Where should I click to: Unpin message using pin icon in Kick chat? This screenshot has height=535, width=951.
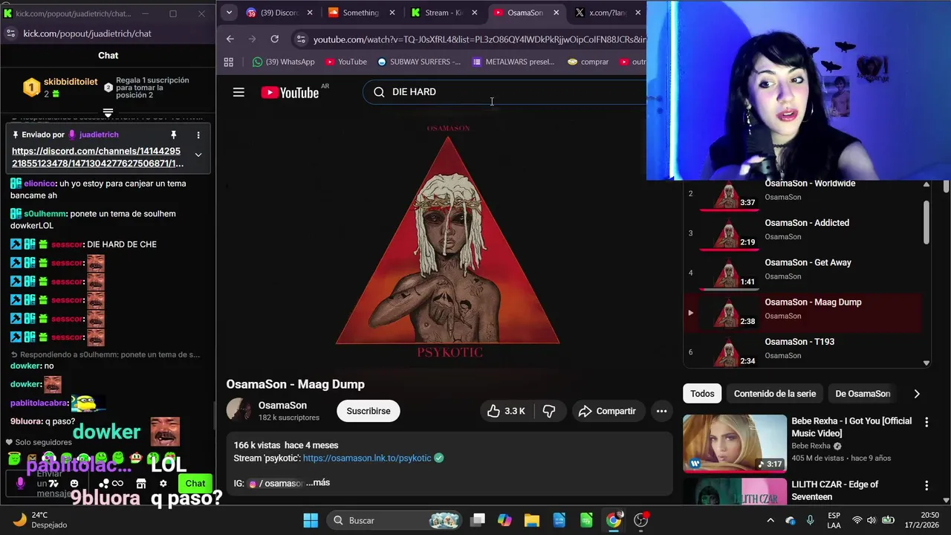[x=173, y=134]
